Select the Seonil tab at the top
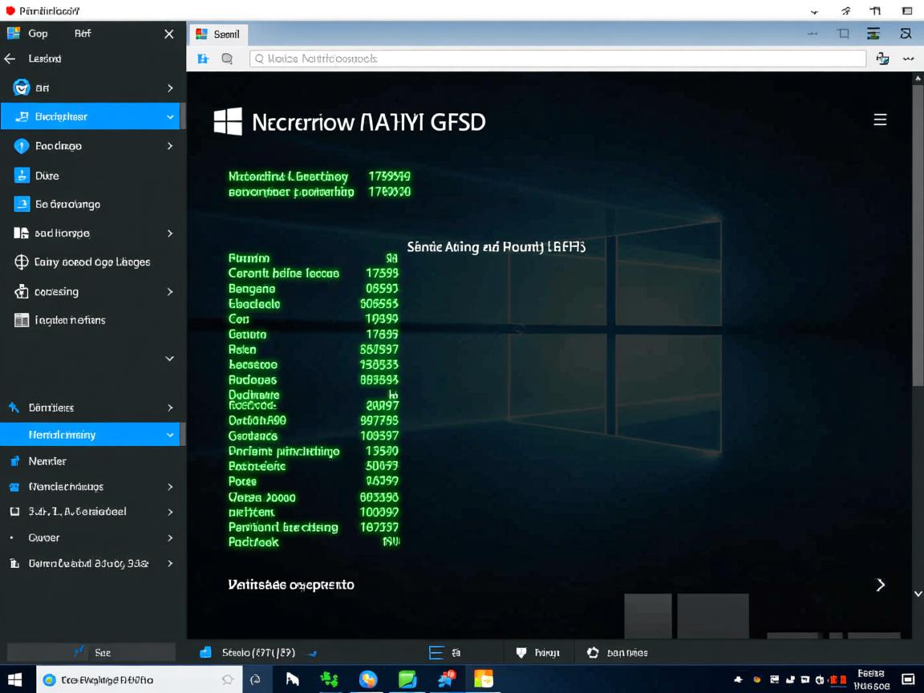Image resolution: width=924 pixels, height=693 pixels. [x=219, y=34]
